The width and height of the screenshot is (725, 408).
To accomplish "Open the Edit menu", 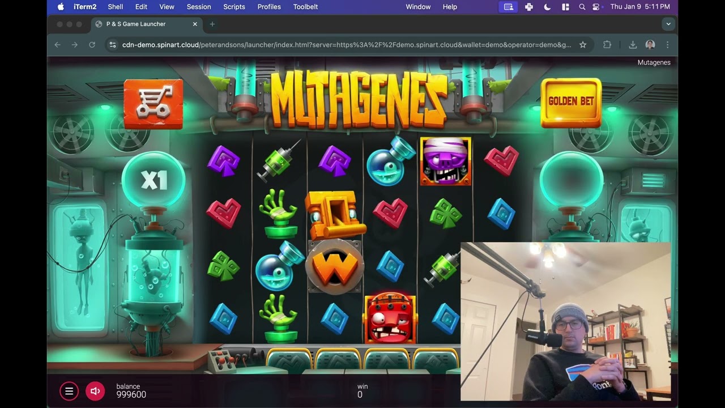I will 141,7.
